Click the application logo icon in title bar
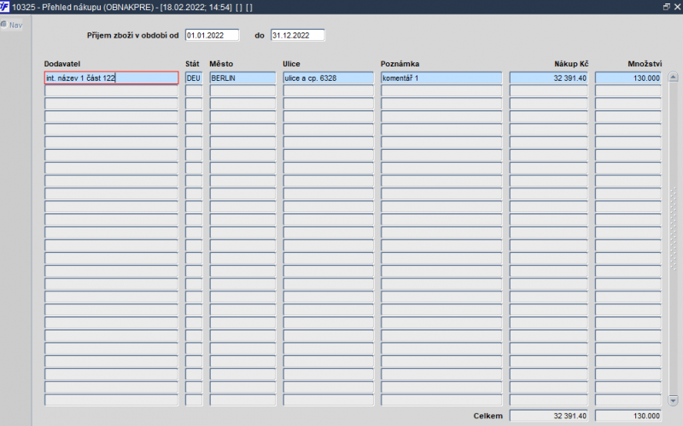This screenshot has width=683, height=426. click(x=4, y=7)
